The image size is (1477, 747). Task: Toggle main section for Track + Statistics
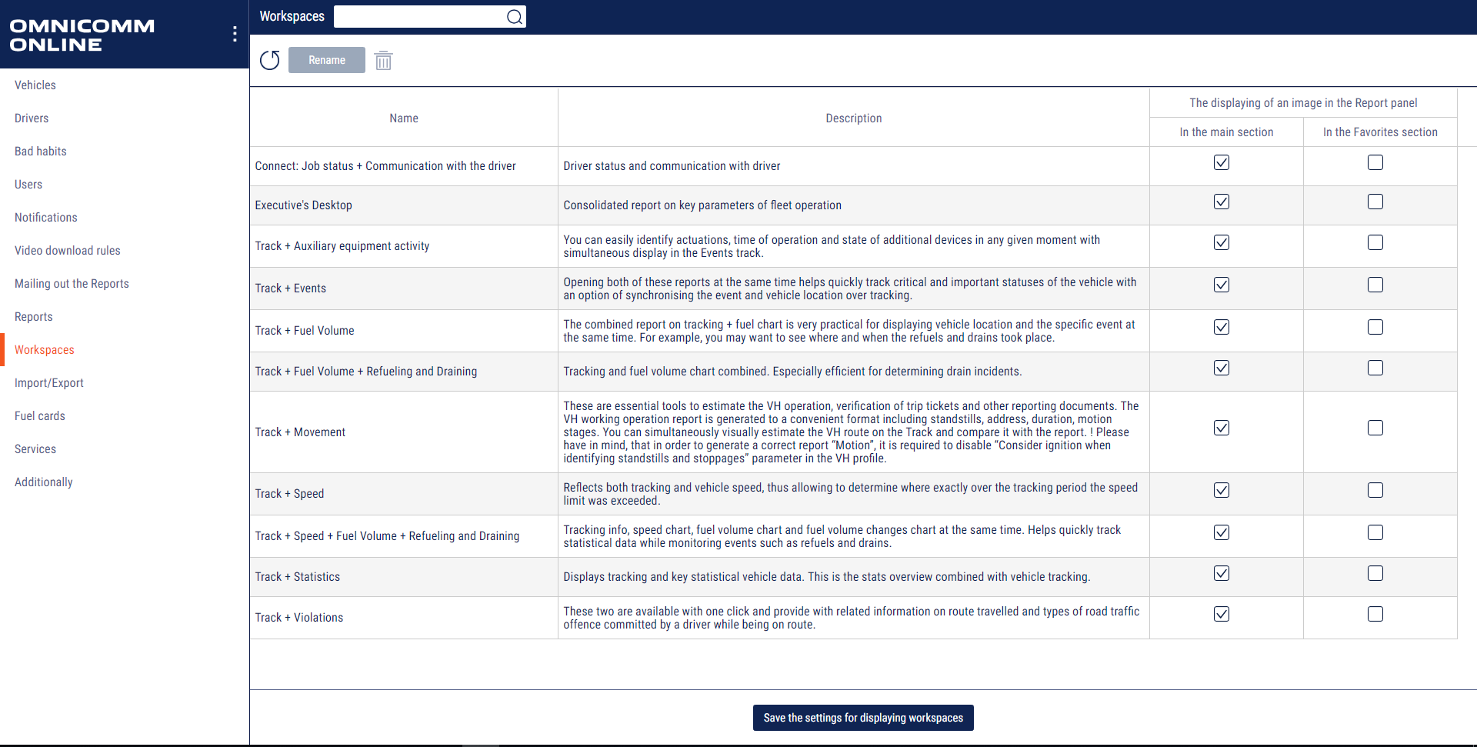pos(1222,573)
